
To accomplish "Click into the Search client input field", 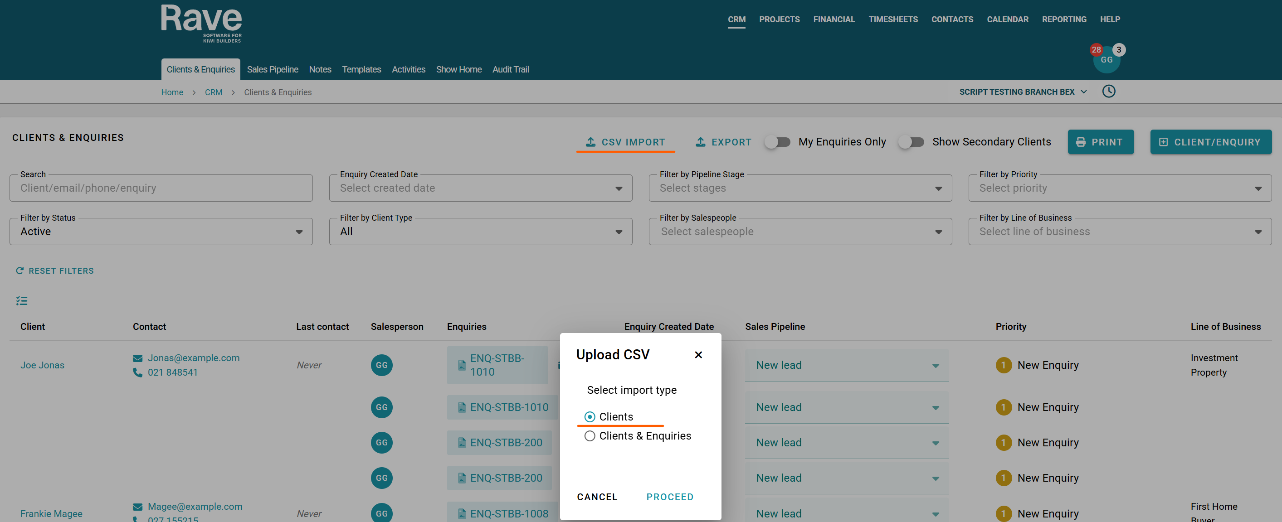I will pyautogui.click(x=161, y=188).
